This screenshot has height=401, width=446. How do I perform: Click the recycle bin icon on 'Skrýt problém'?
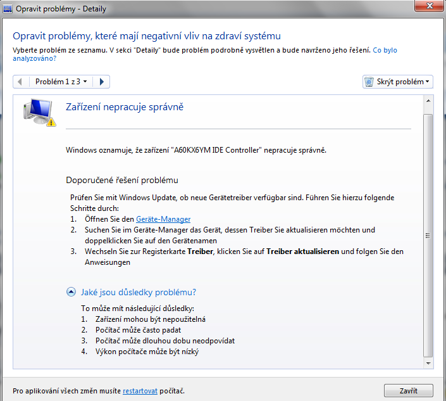coord(369,82)
